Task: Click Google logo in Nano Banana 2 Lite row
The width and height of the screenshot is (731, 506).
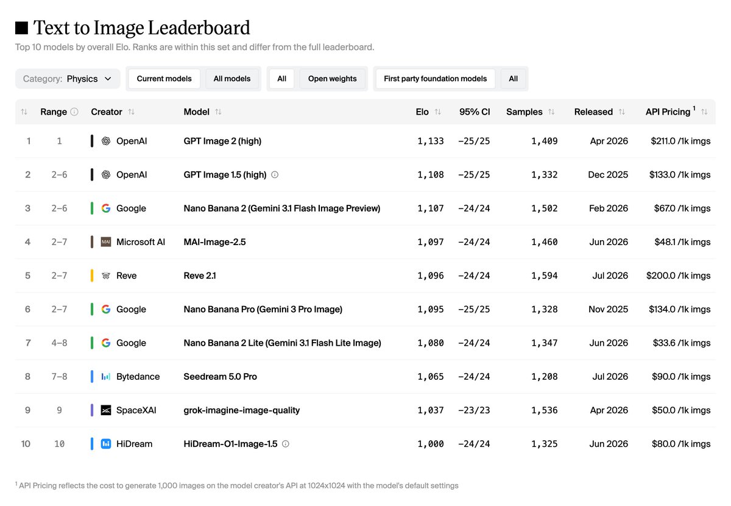Action: point(106,343)
